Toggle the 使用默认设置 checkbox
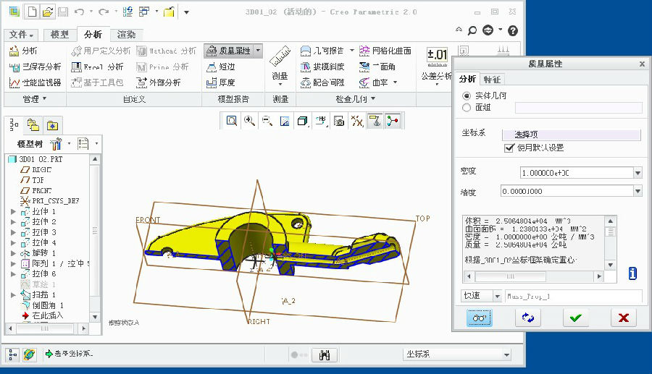 tap(509, 148)
